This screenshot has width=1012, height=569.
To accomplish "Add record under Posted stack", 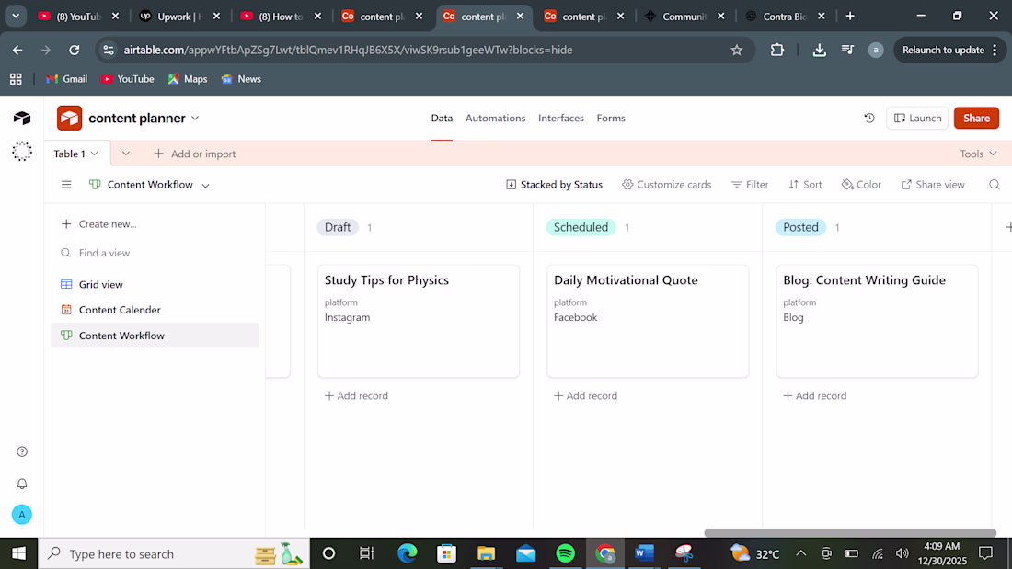I will [x=814, y=395].
